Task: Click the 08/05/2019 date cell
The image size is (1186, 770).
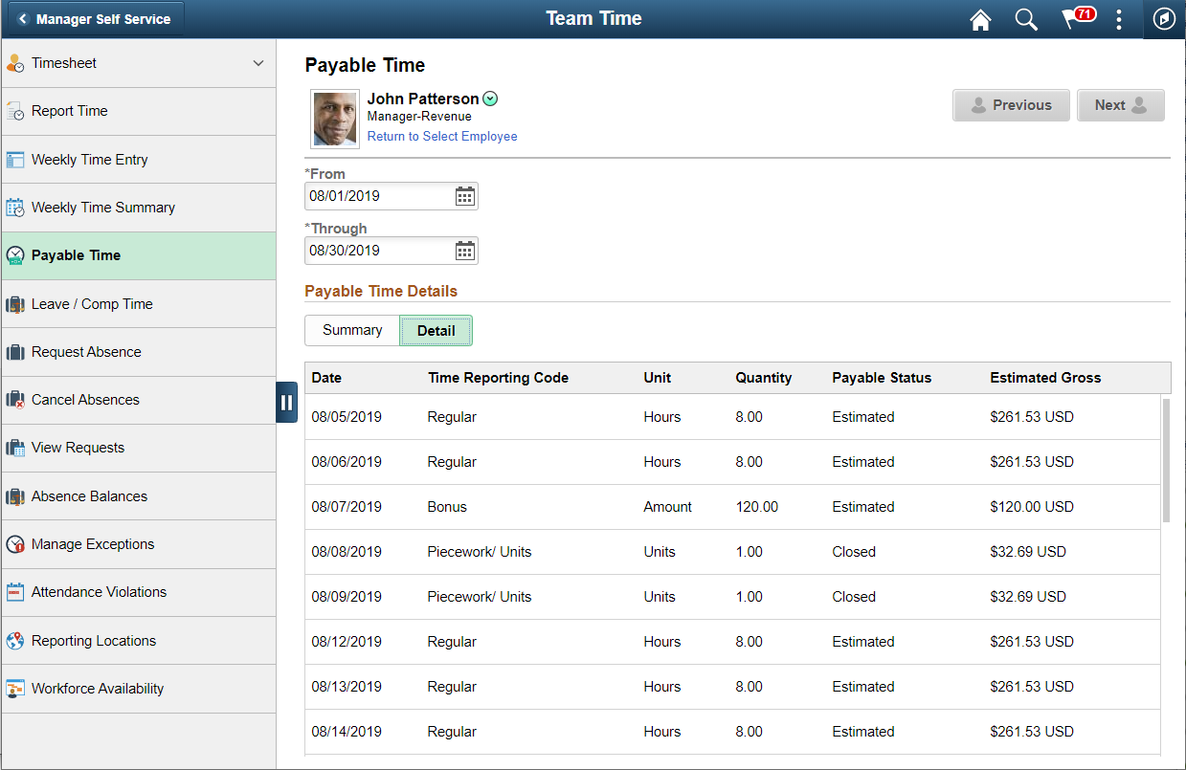Action: (x=347, y=417)
